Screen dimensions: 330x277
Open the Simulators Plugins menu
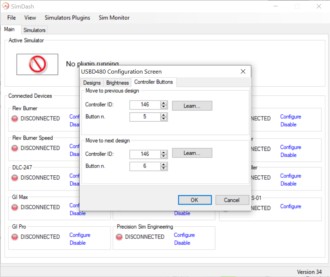[x=67, y=18]
